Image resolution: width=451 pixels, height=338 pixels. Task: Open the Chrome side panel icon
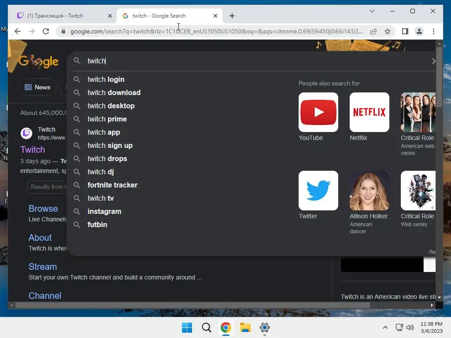point(405,31)
